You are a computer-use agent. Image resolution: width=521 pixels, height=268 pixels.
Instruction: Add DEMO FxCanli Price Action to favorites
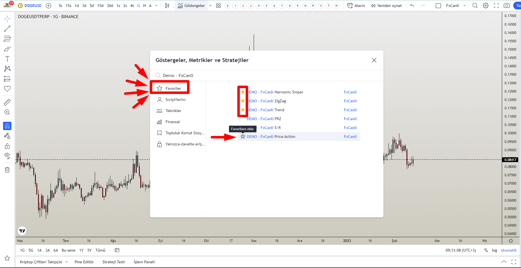243,137
